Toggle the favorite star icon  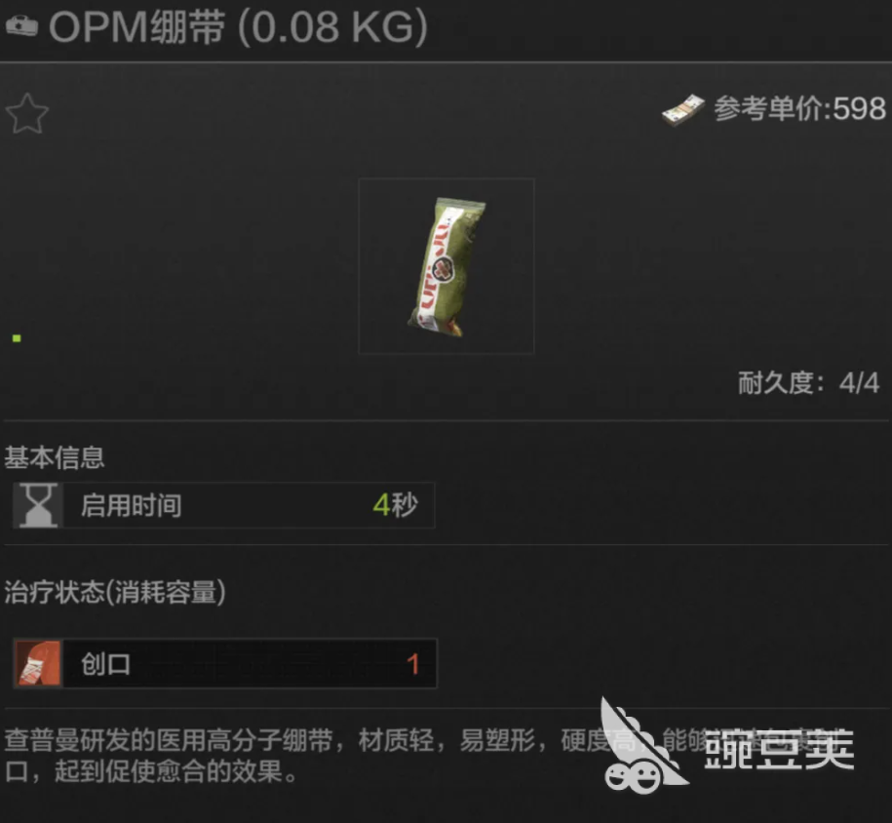coord(27,113)
